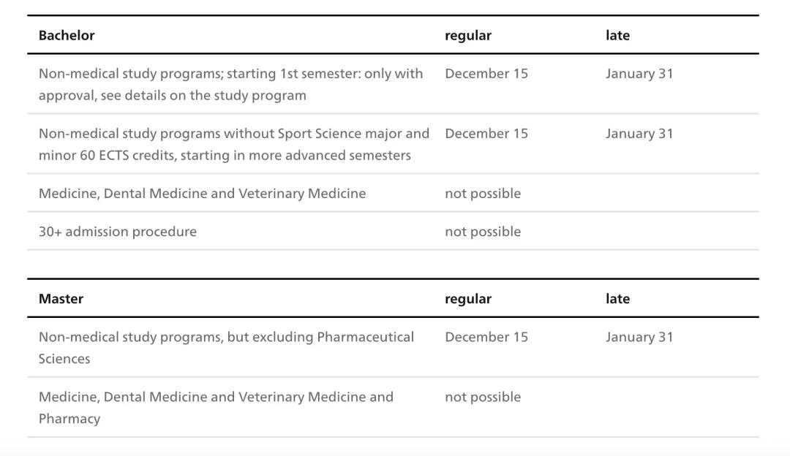Click December 15 in the Sport Science row
This screenshot has height=456, width=790.
click(486, 133)
